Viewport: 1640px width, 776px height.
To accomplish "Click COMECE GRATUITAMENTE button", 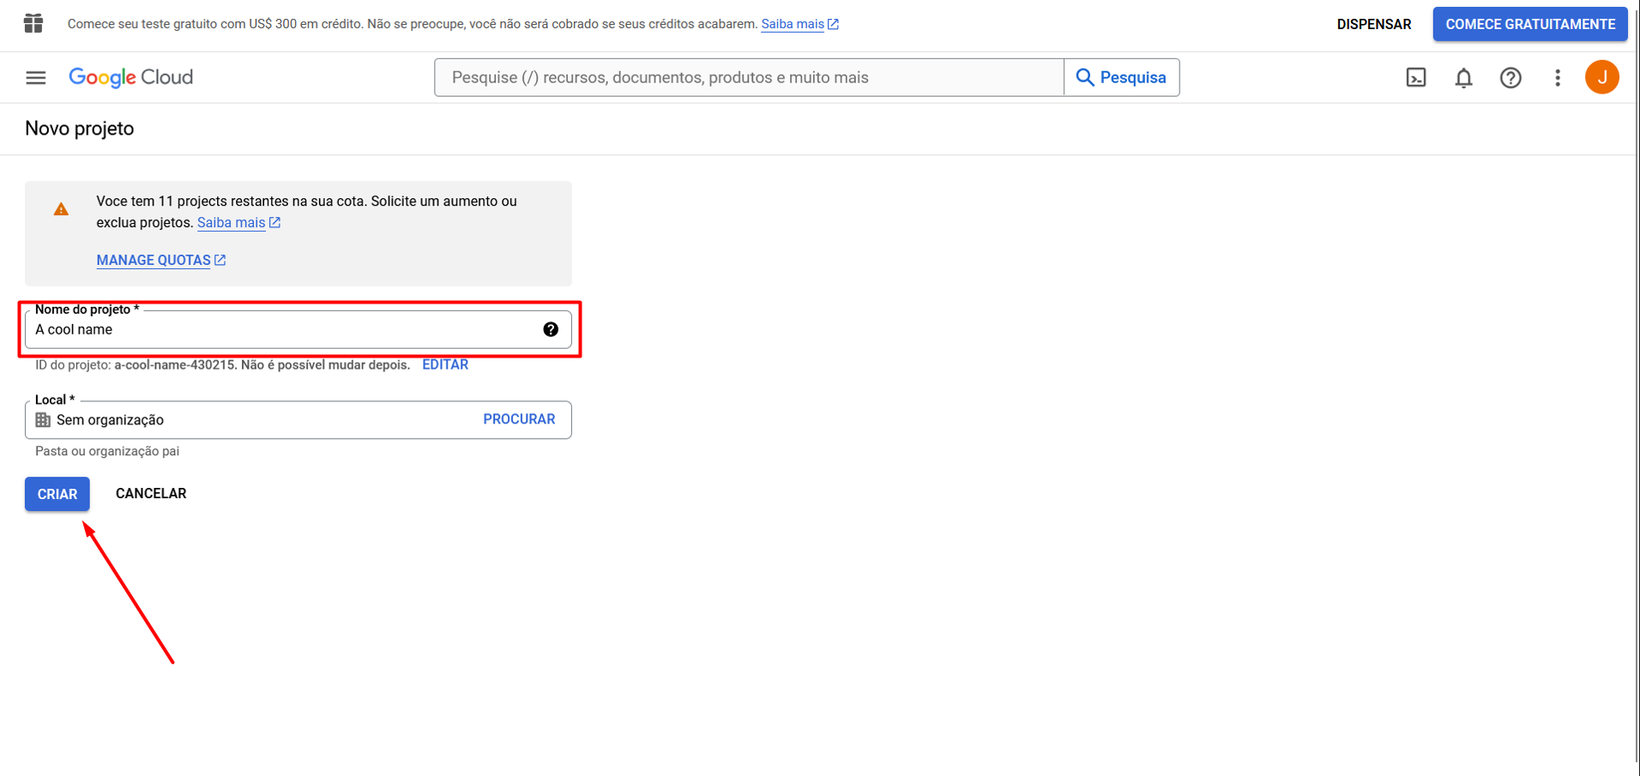I will [x=1530, y=24].
